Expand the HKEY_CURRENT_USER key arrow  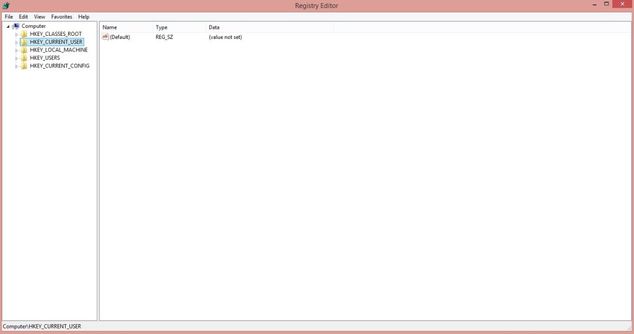click(x=17, y=43)
